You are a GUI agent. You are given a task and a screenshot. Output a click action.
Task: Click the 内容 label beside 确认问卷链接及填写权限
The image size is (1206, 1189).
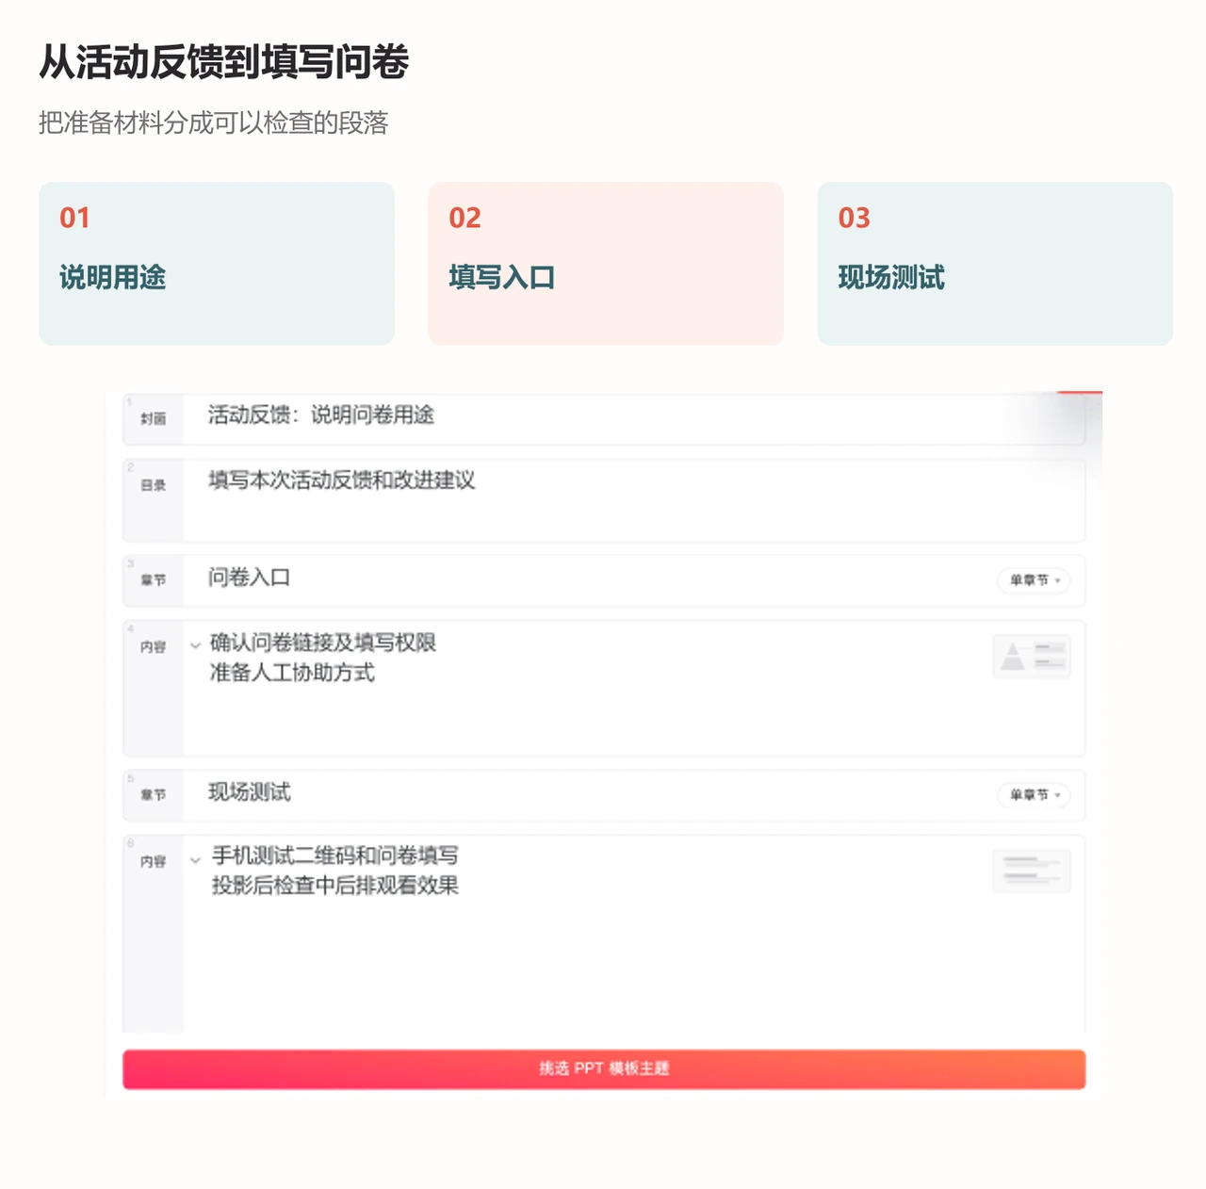click(154, 647)
